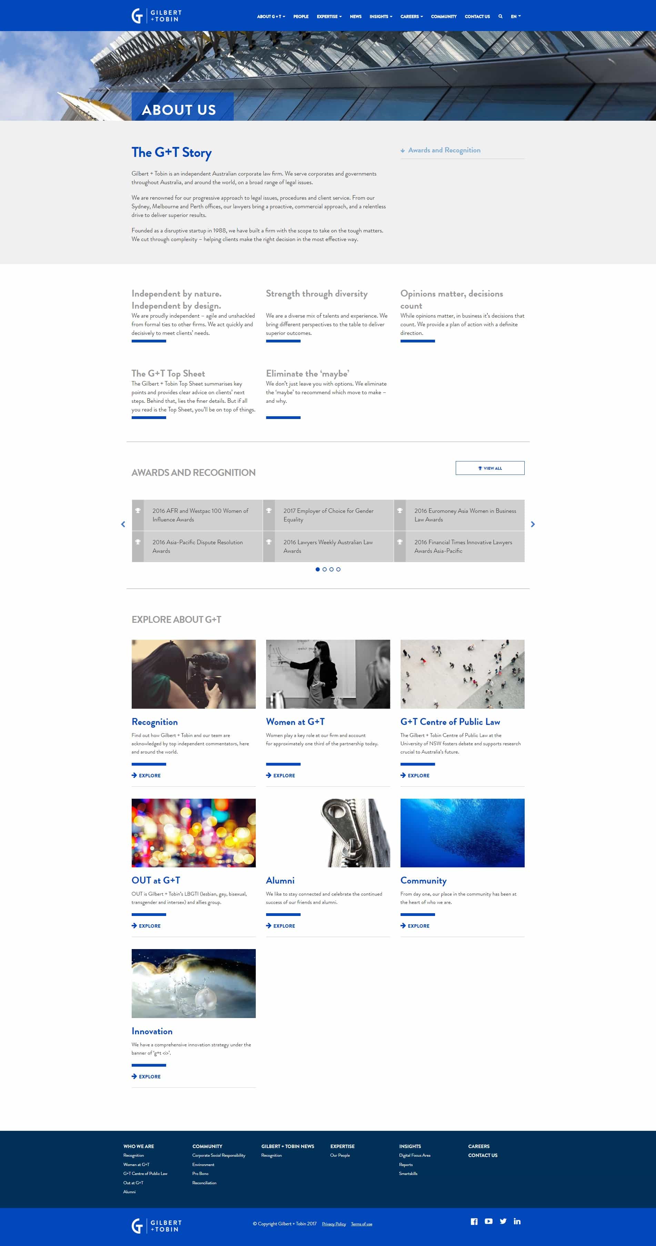Viewport: 656px width, 1246px height.
Task: Open the News menu item
Action: (x=356, y=17)
